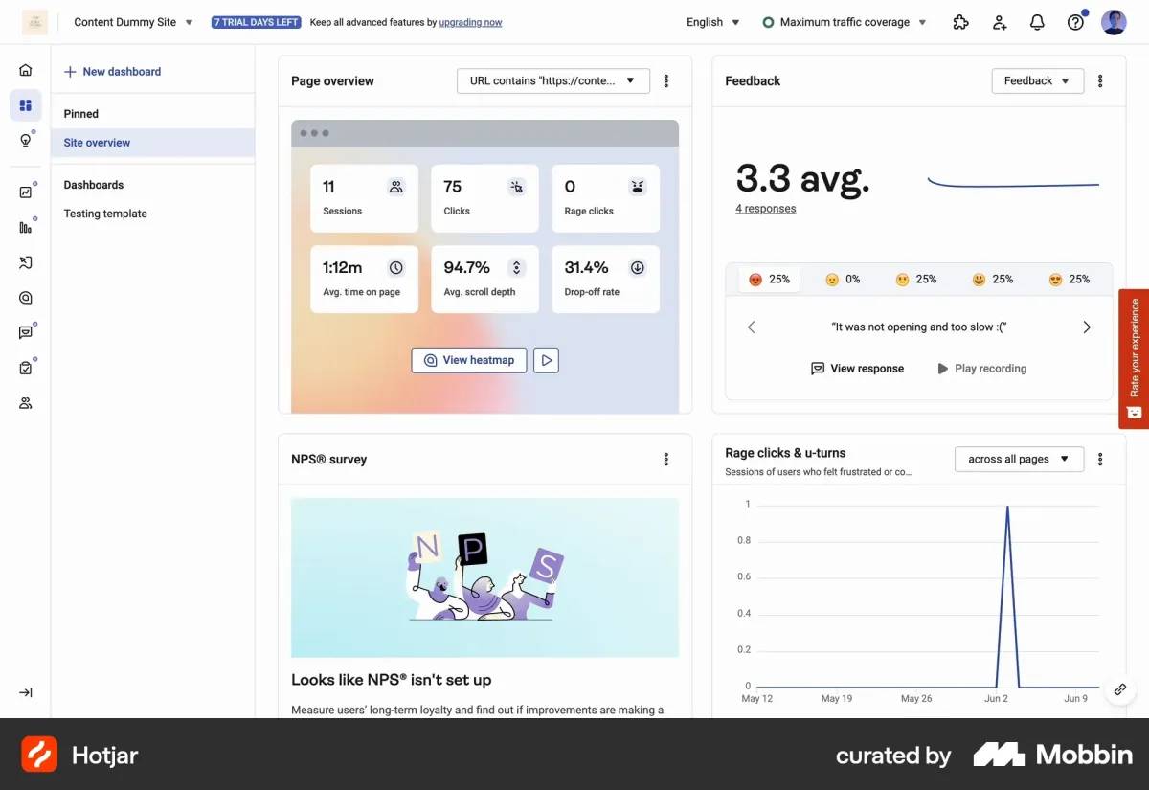Screen dimensions: 1149x790
Task: Select the happy 25% emoji filter
Action: (x=992, y=280)
